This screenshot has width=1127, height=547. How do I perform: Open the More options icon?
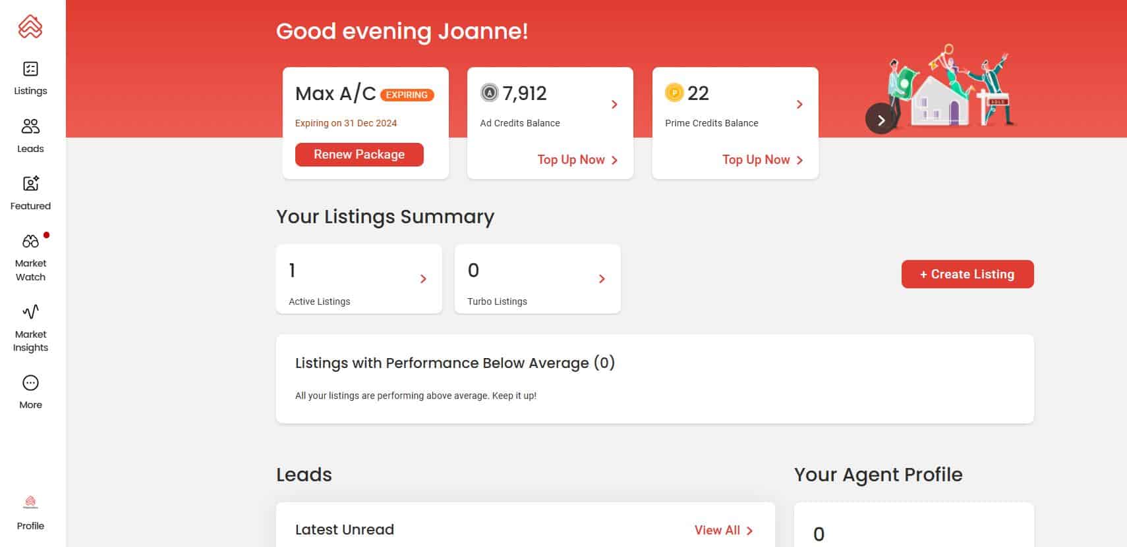[30, 382]
